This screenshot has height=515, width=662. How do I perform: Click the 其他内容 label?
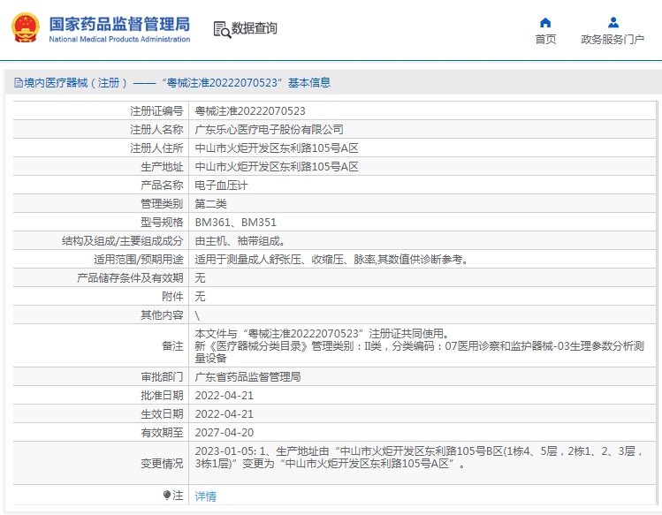click(162, 315)
